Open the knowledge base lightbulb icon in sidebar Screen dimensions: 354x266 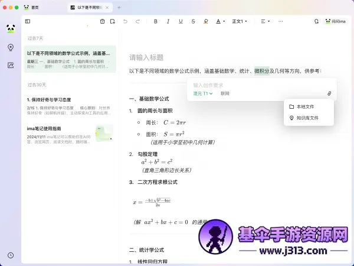11,47
